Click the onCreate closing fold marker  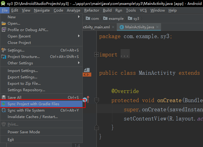click(96, 127)
